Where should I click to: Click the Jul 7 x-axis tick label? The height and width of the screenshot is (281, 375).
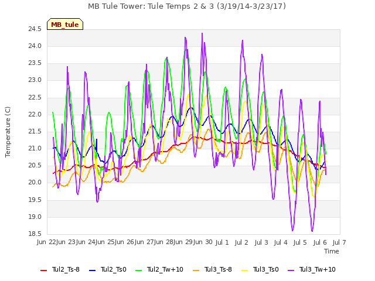pyautogui.click(x=339, y=242)
